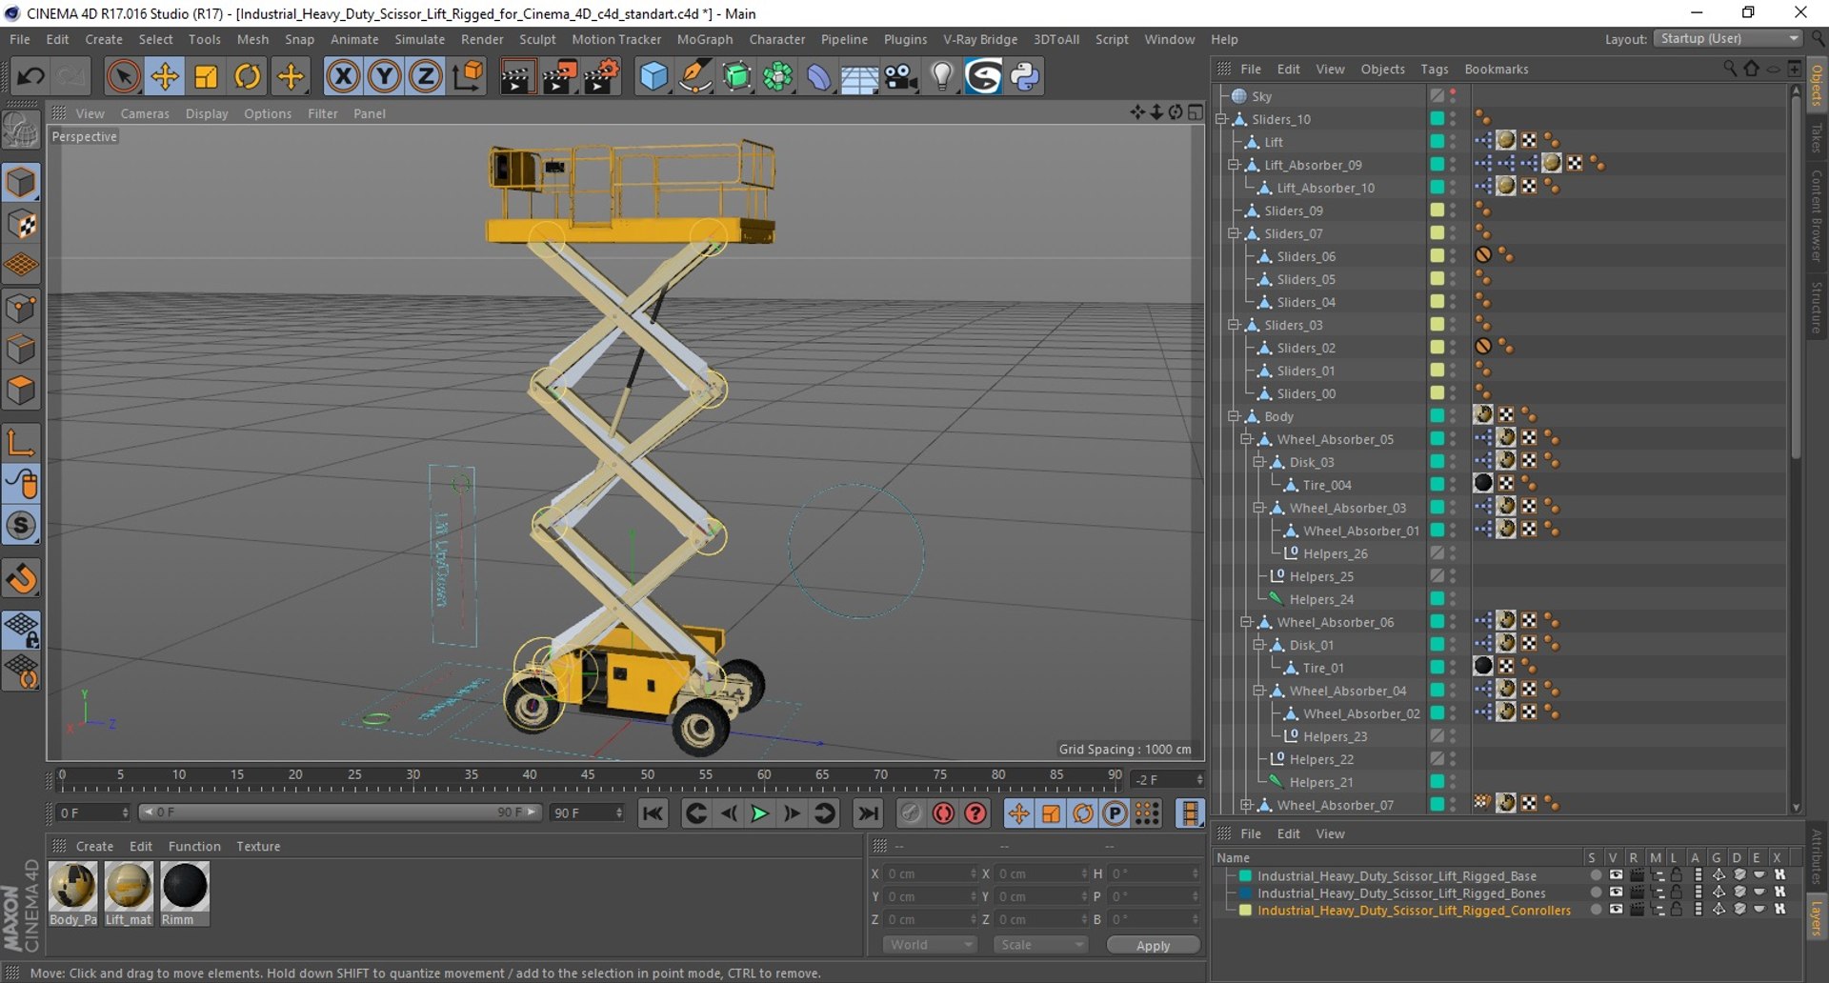Image resolution: width=1829 pixels, height=983 pixels.
Task: Toggle visibility eye of Rigged_Conrollers layer
Action: coord(1616,910)
